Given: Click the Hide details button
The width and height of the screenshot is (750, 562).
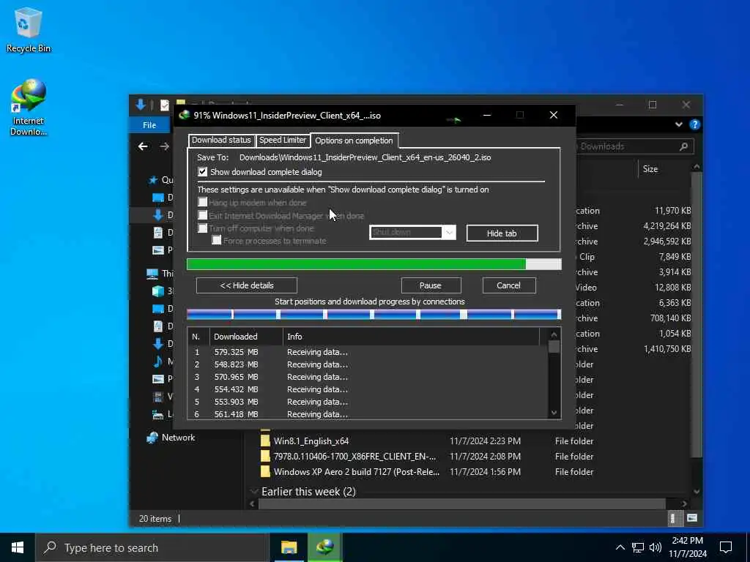Looking at the screenshot, I should point(247,285).
